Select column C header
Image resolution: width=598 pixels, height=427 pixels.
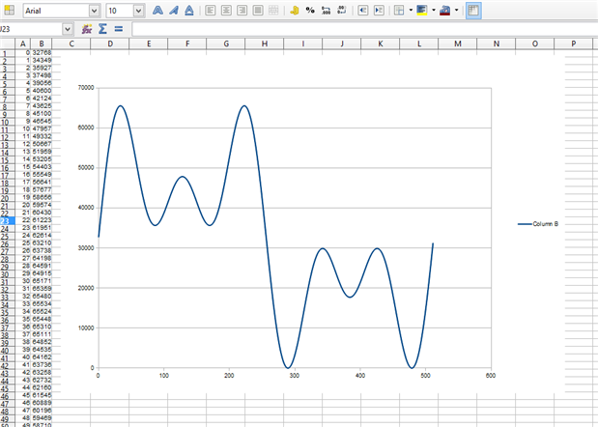(71, 43)
